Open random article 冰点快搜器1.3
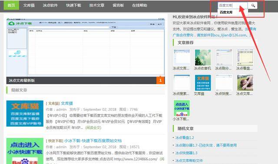This screenshot has height=164, width=278. click(186, 153)
